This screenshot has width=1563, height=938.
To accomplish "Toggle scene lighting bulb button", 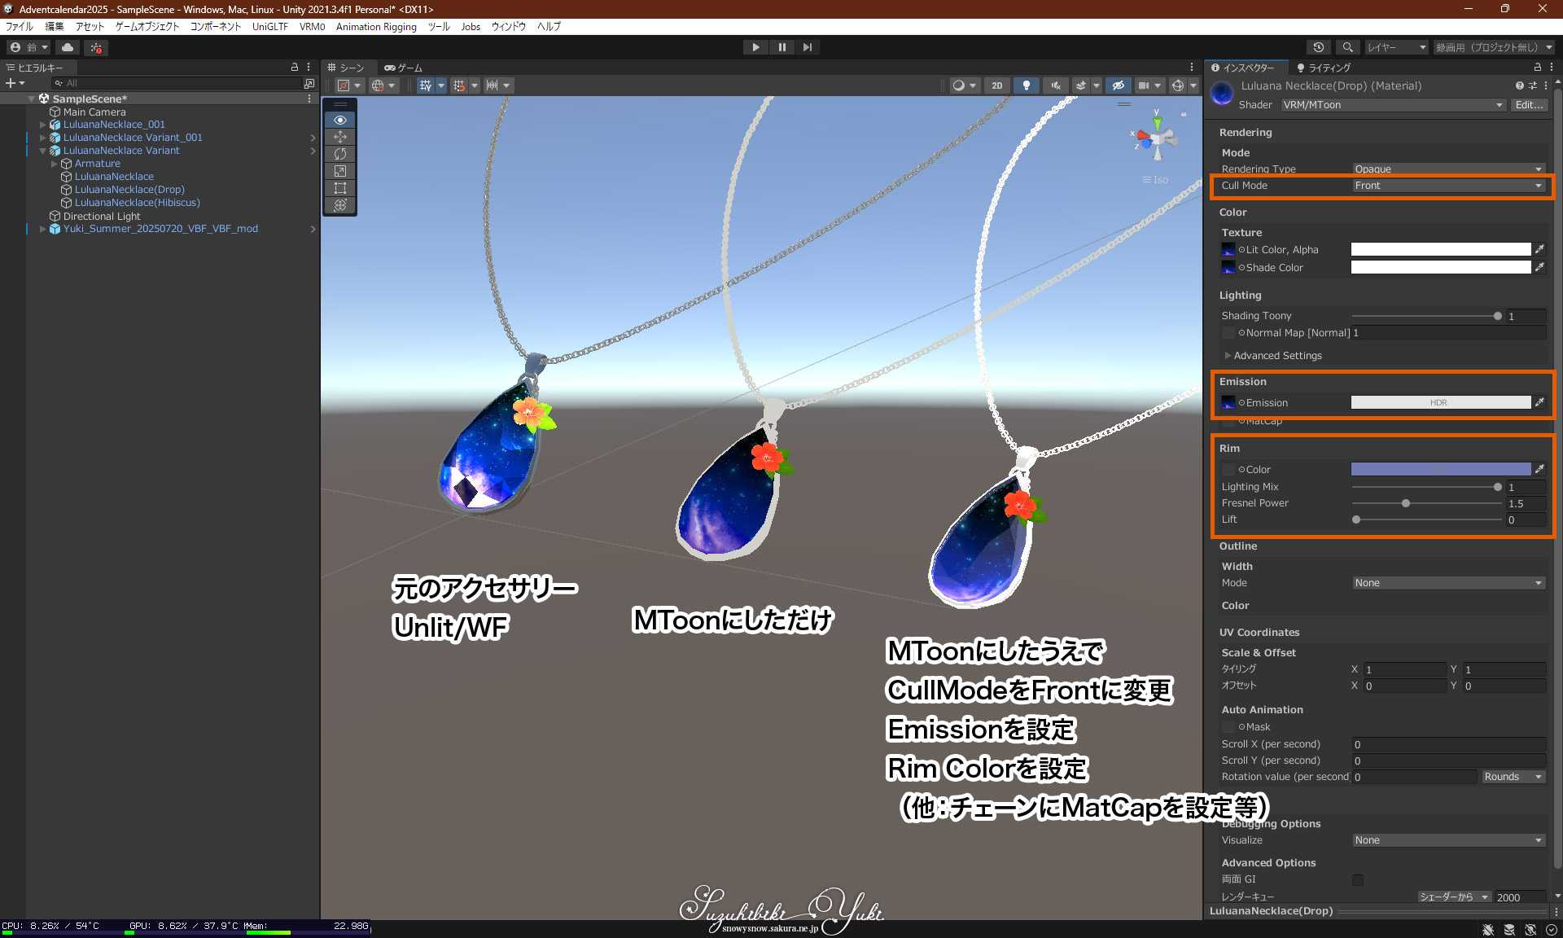I will coord(1026,85).
